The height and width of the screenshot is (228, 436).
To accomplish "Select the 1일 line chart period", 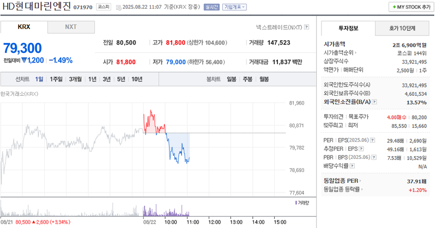I will pyautogui.click(x=39, y=79).
